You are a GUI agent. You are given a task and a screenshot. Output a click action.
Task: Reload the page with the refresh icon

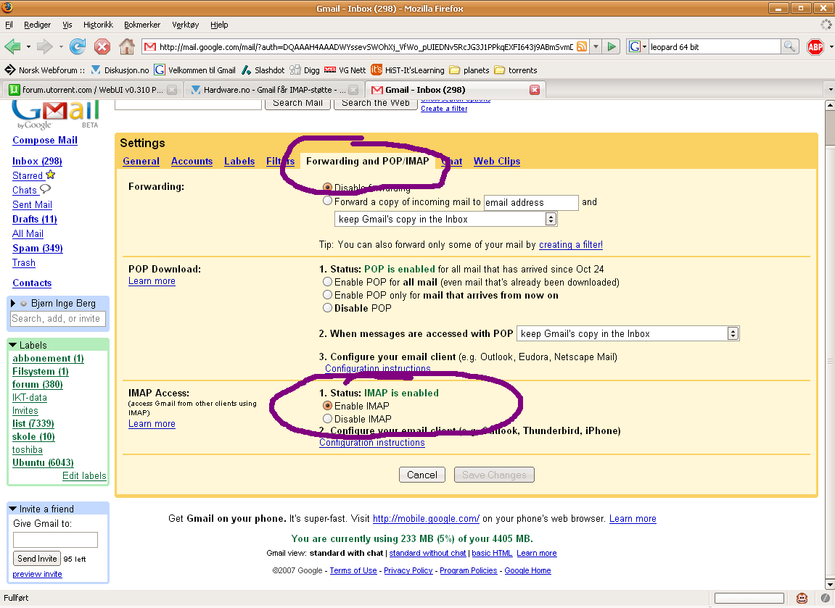(78, 47)
